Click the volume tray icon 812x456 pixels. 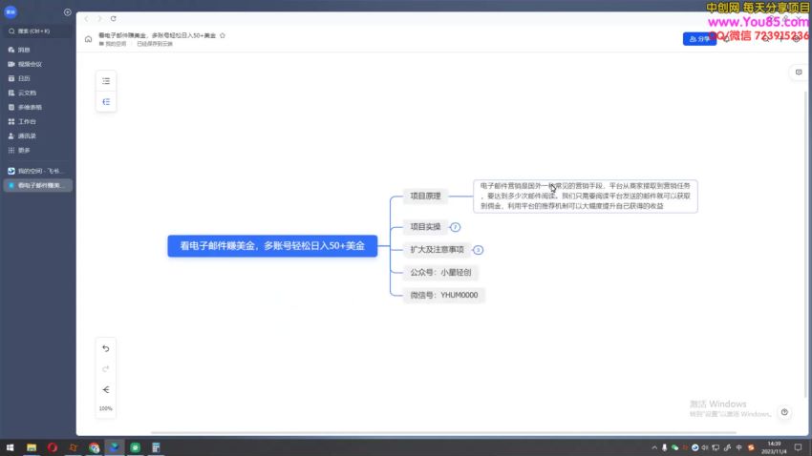click(705, 447)
